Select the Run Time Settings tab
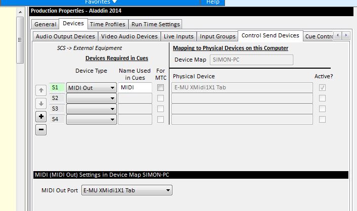Viewport: 357px width, 211px height. 155,24
